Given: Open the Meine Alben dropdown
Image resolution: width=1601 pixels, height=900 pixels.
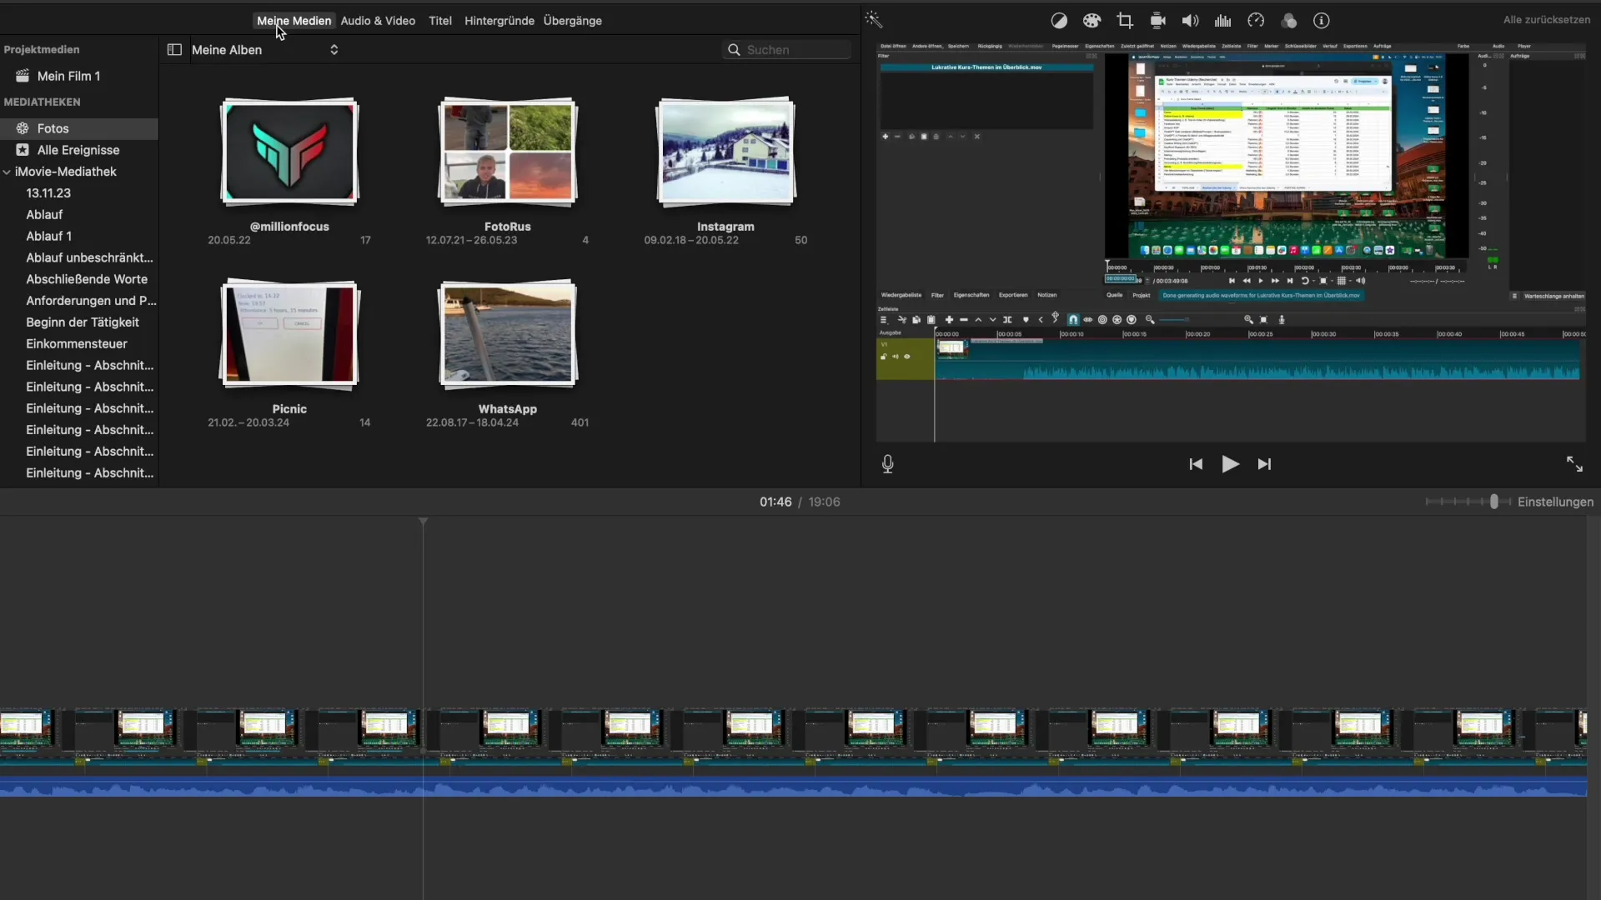Looking at the screenshot, I should point(265,50).
